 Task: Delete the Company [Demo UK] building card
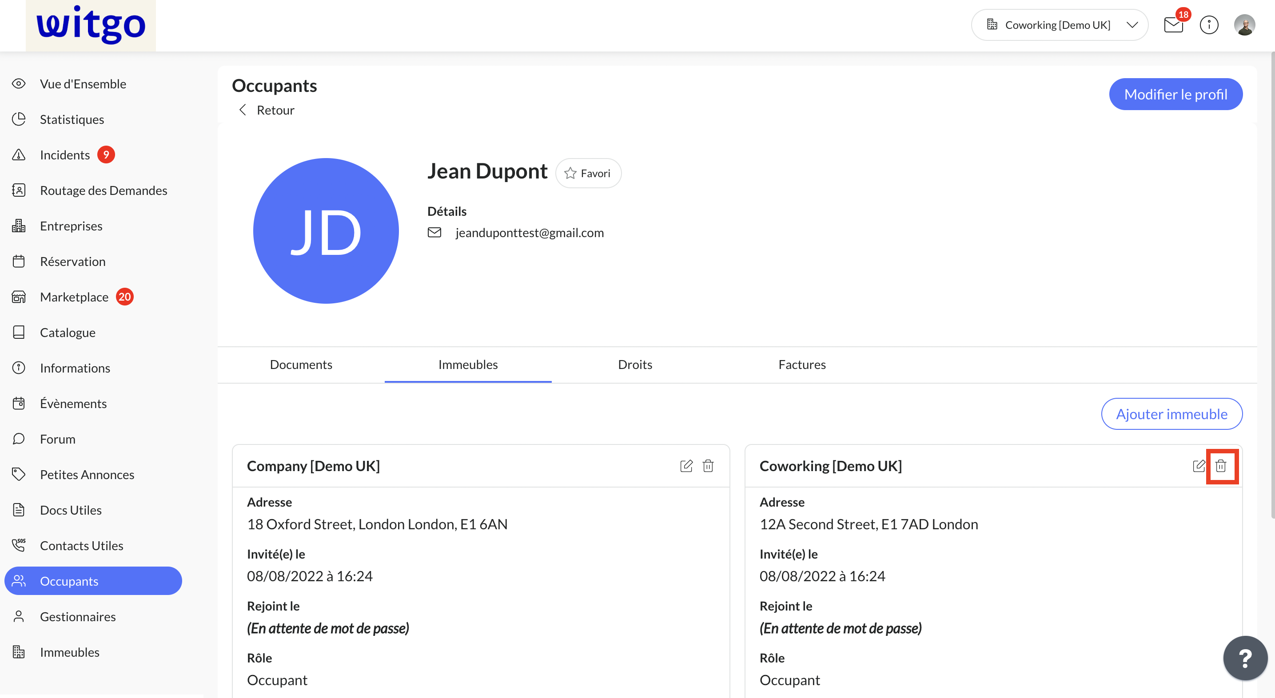[x=708, y=465]
